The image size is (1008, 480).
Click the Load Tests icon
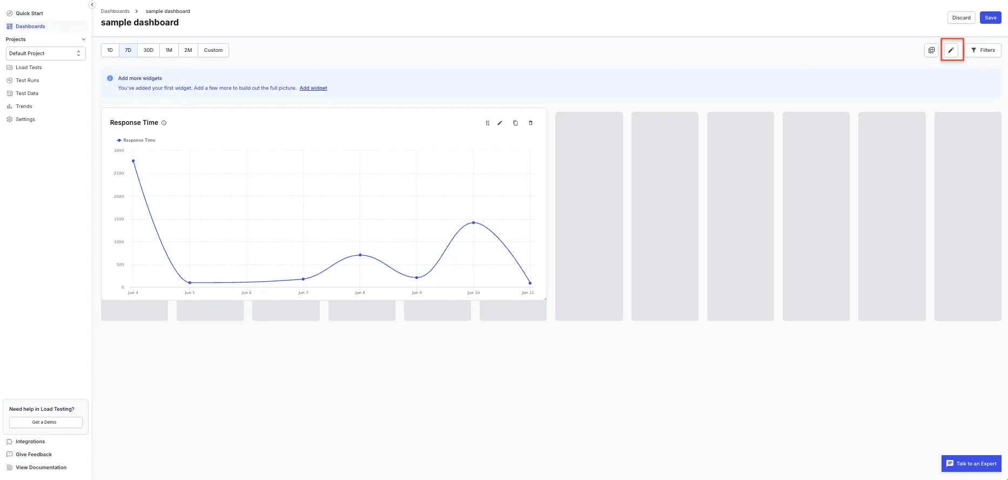[9, 68]
